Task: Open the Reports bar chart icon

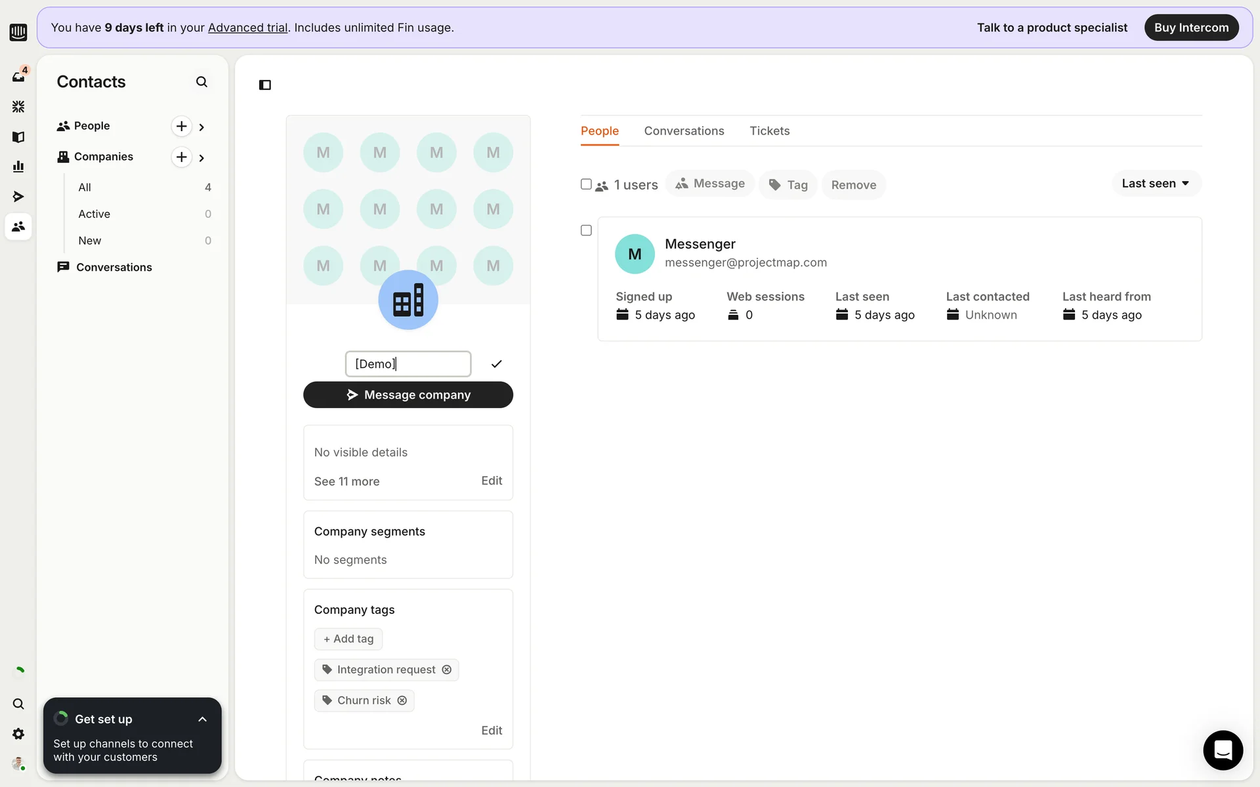Action: click(18, 167)
